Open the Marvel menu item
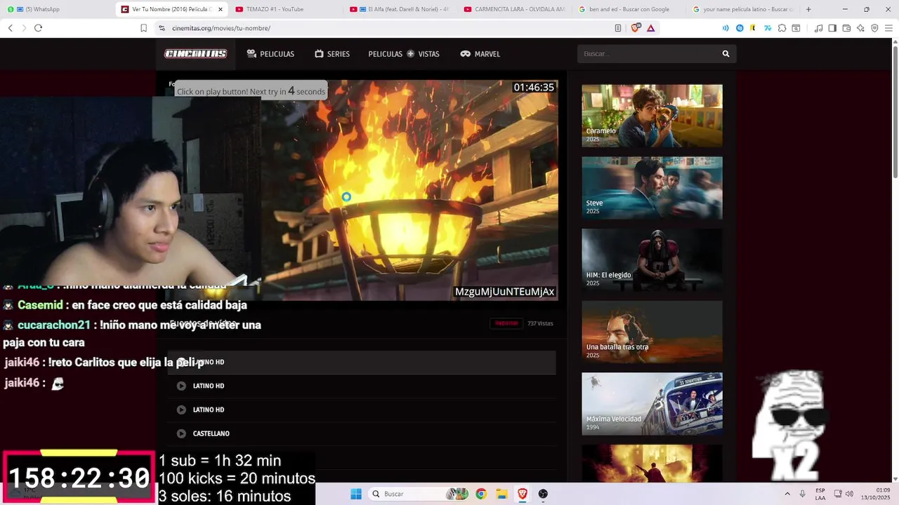Screen dimensions: 899x505 coord(480,54)
